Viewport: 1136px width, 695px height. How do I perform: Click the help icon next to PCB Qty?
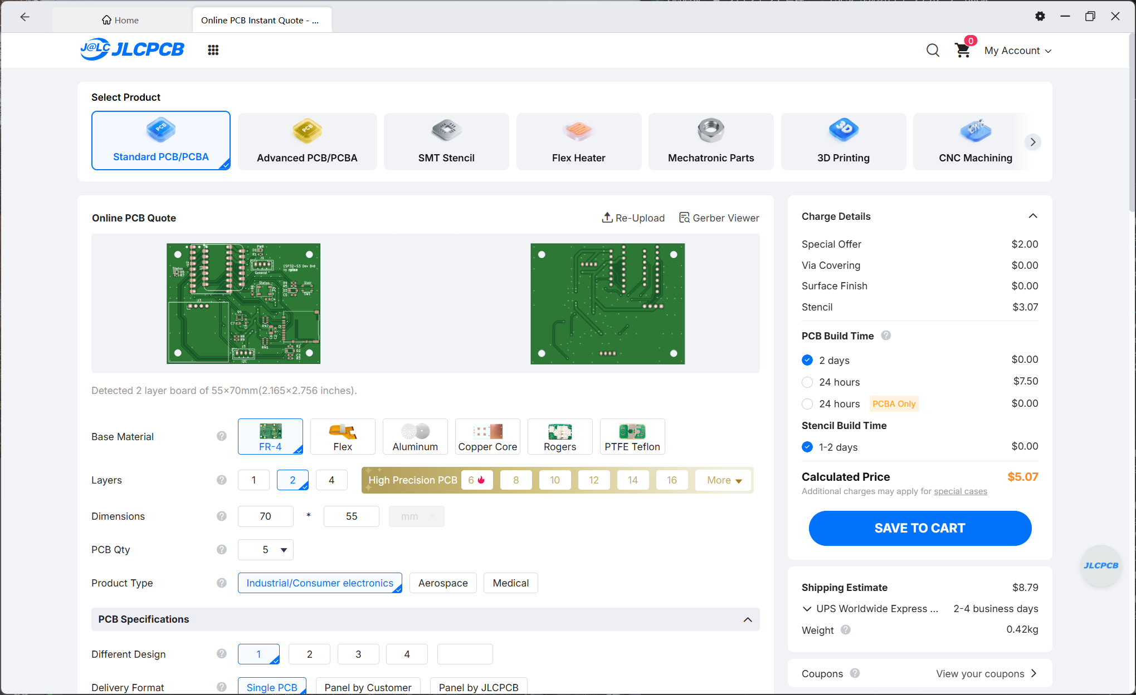tap(222, 549)
